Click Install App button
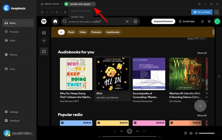 [x=186, y=21]
